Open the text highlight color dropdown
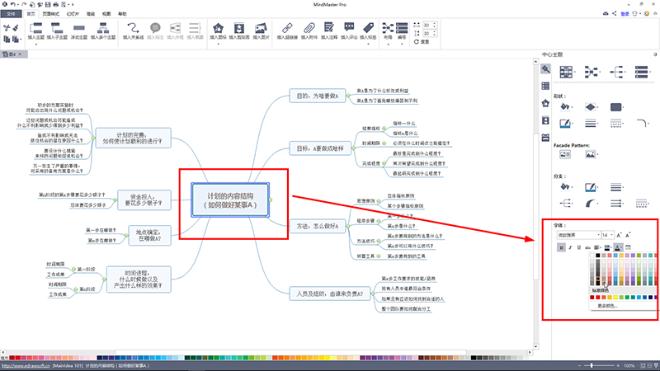The image size is (660, 371). [x=607, y=248]
